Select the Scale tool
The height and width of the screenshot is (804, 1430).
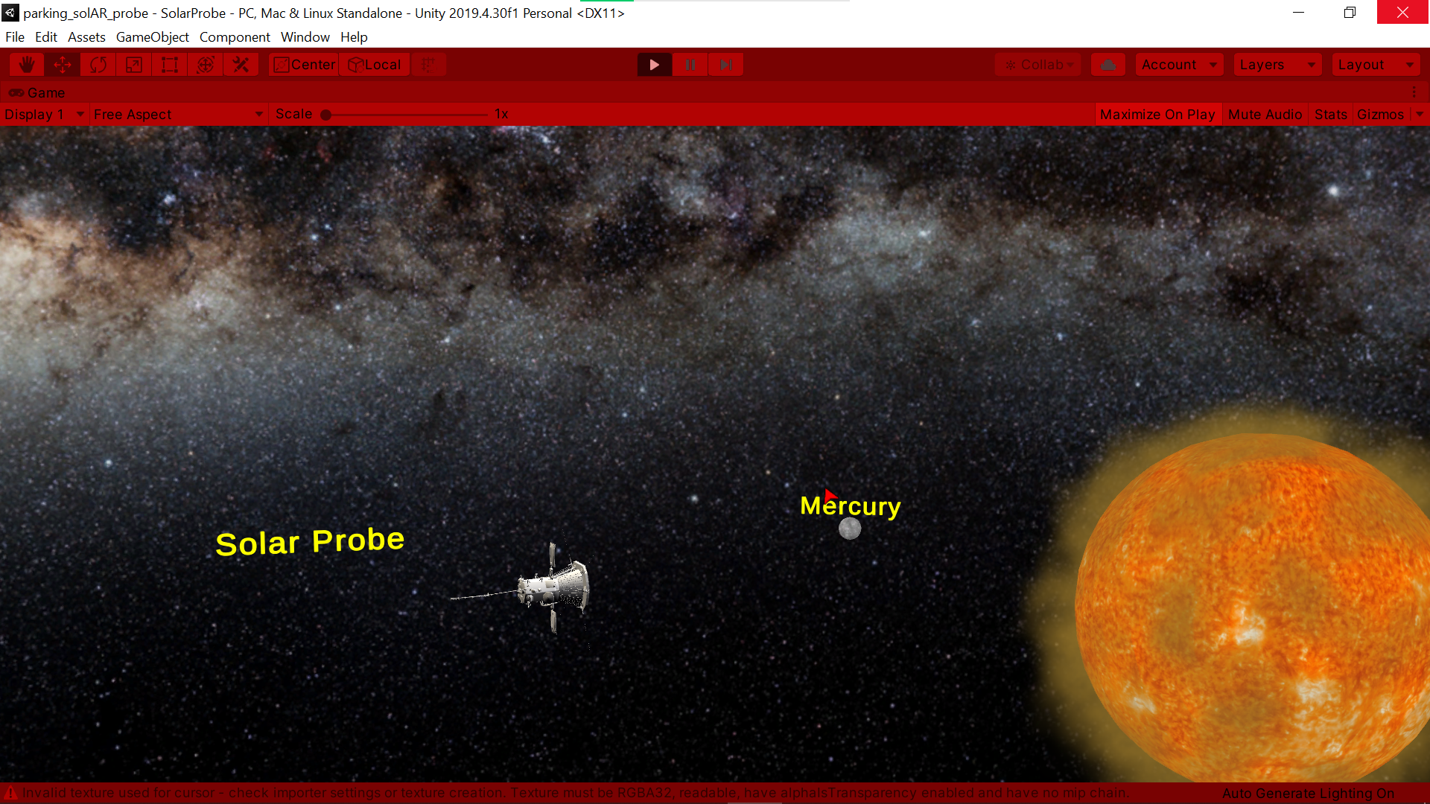pyautogui.click(x=134, y=65)
